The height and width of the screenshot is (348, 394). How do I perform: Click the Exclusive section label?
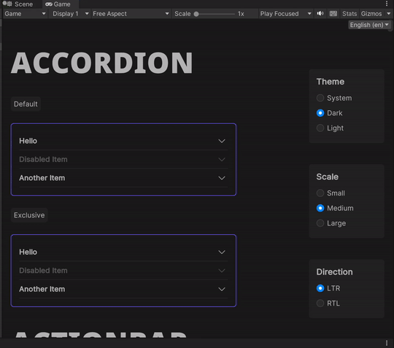[29, 215]
